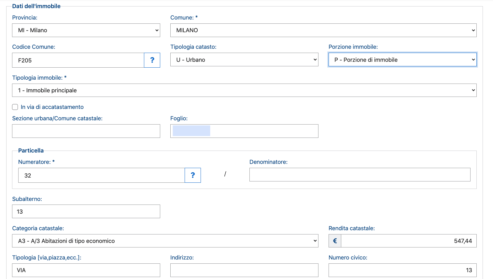493x279 pixels.
Task: Click the Codice Comune field containing F205
Action: (78, 60)
